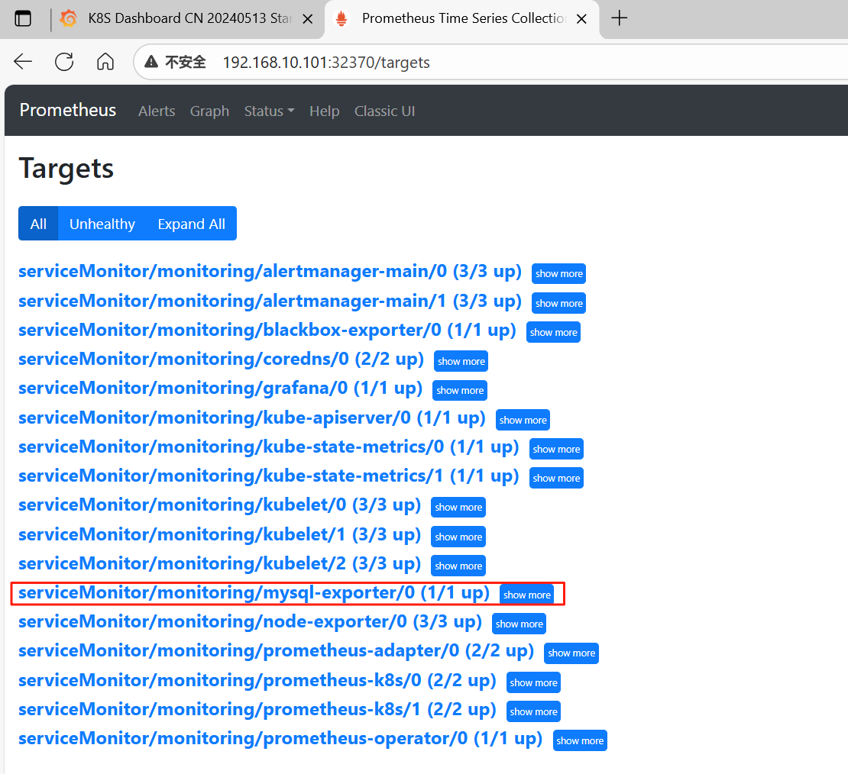
Task: Show more for alertmanager-main/1
Action: (558, 303)
